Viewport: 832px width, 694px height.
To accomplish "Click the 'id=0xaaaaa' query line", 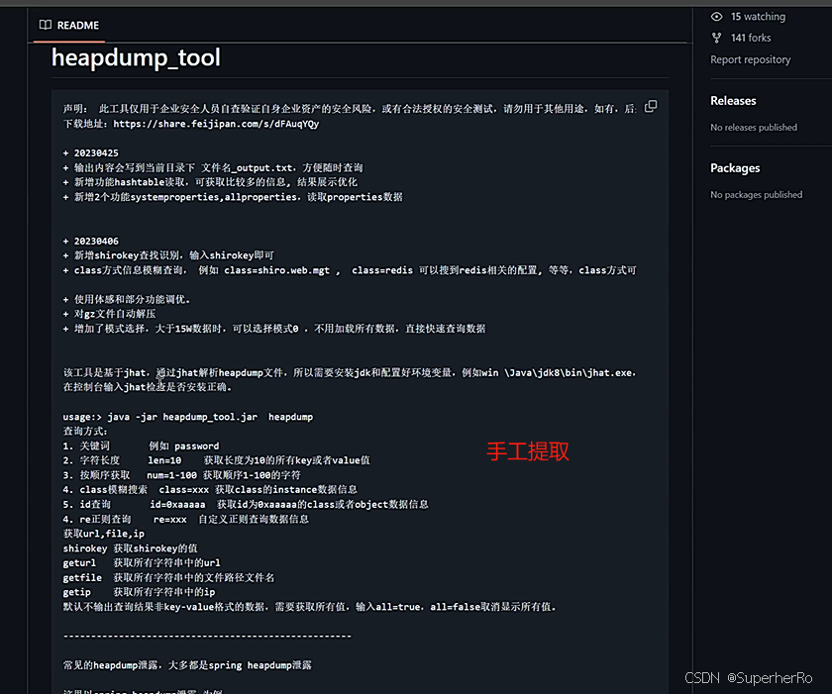I will click(x=246, y=504).
